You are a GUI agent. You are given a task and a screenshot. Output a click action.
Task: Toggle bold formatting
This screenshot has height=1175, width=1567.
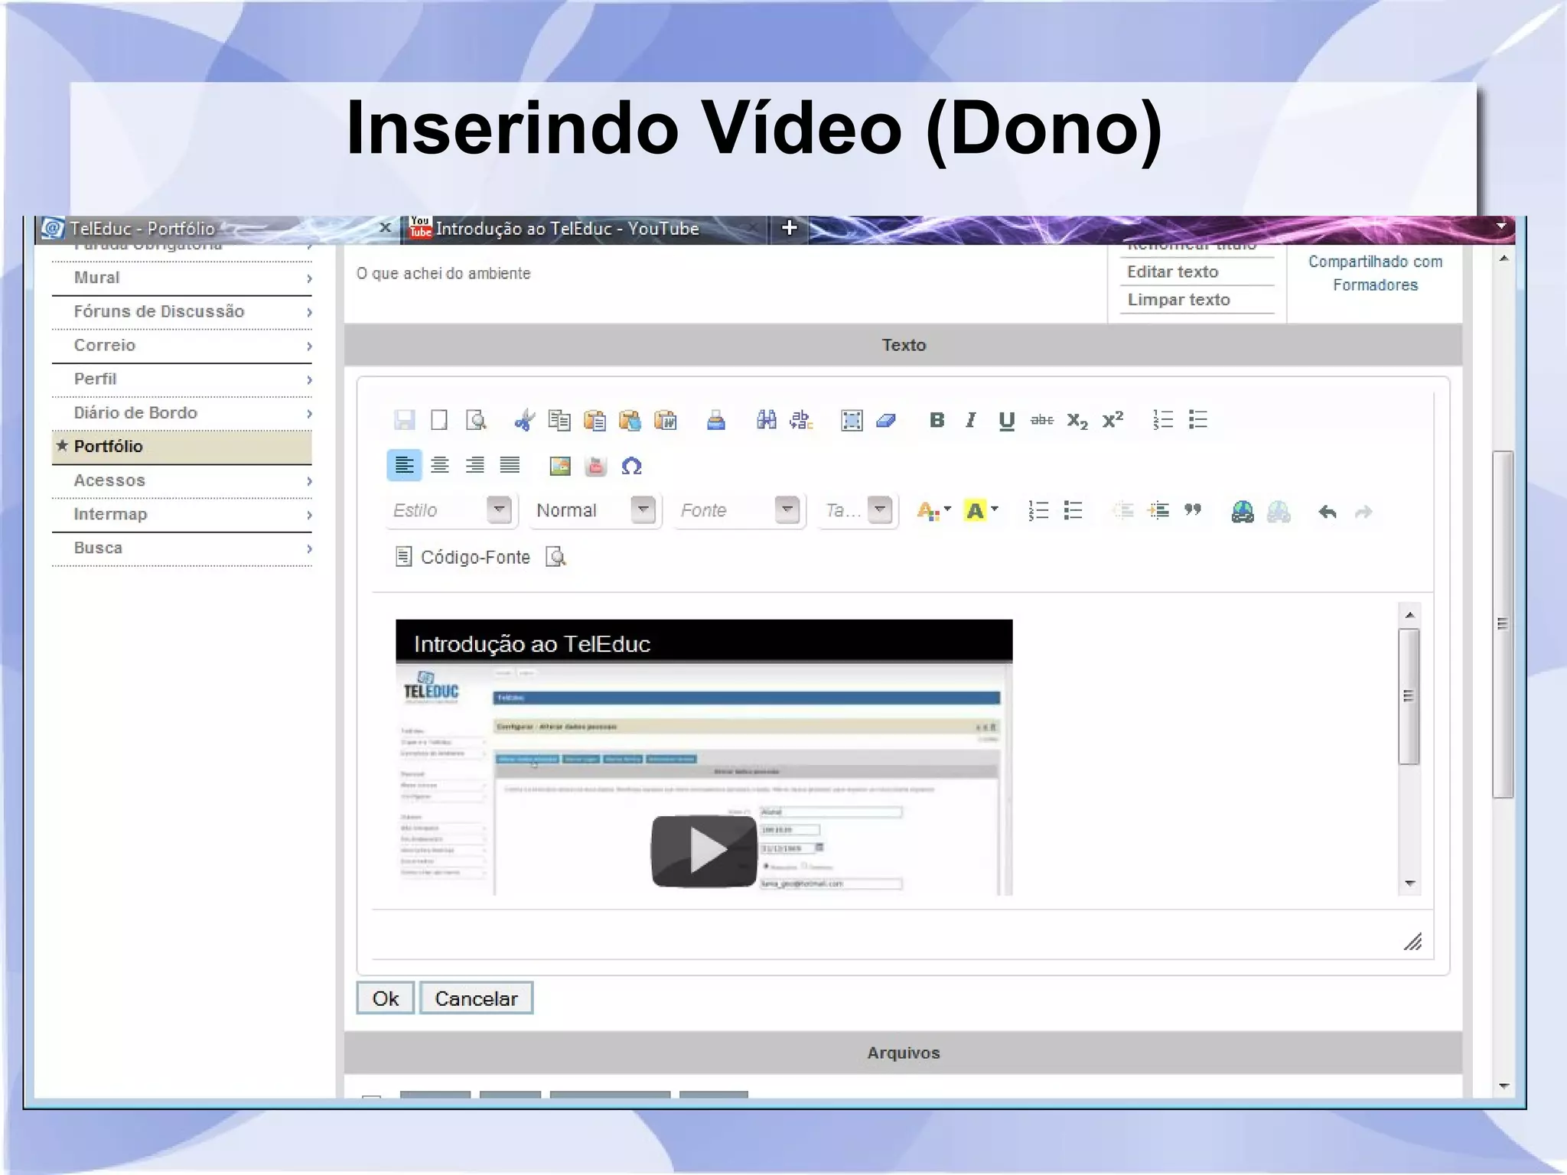coord(937,420)
